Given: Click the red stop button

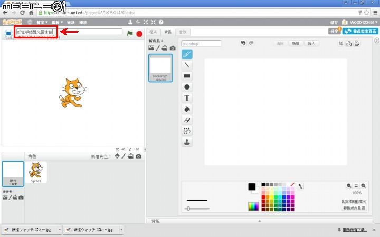Looking at the screenshot, I should [139, 34].
